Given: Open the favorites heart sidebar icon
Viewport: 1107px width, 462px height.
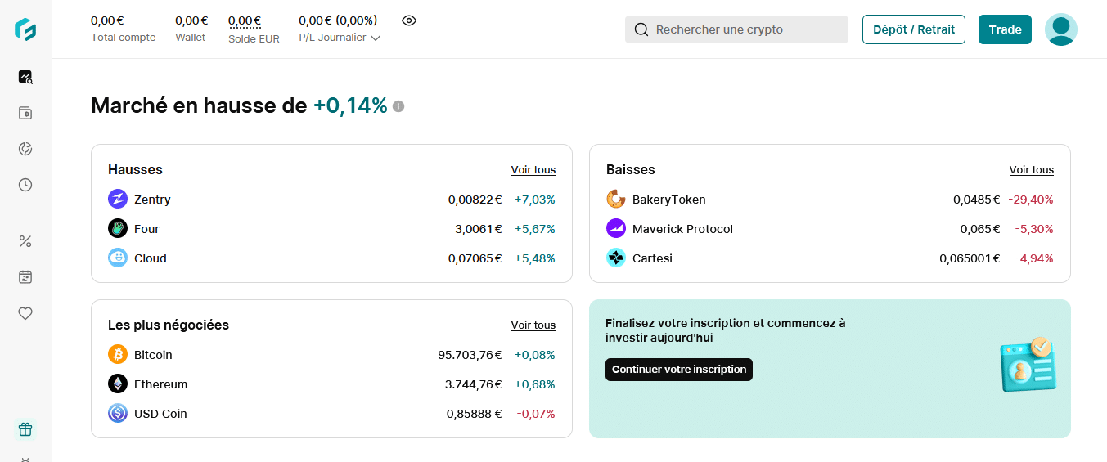Looking at the screenshot, I should pos(25,313).
